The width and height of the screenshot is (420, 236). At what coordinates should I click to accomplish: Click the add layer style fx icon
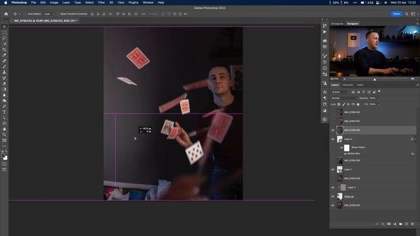383,224
